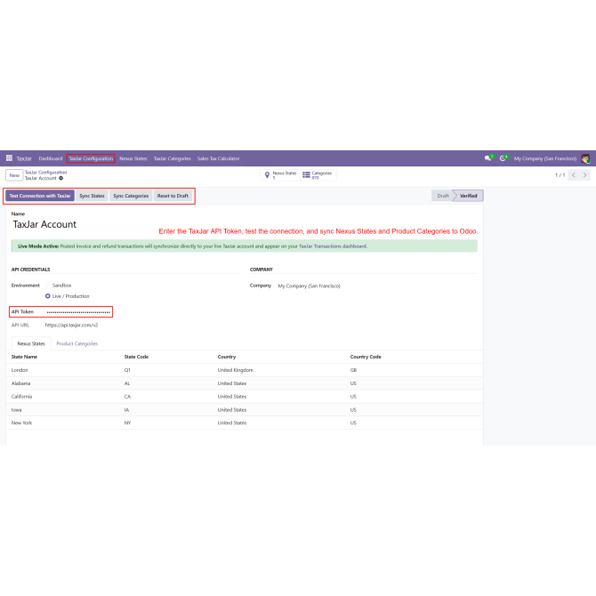Open the New York row in nexus table
This screenshot has width=596, height=596.
click(245, 423)
